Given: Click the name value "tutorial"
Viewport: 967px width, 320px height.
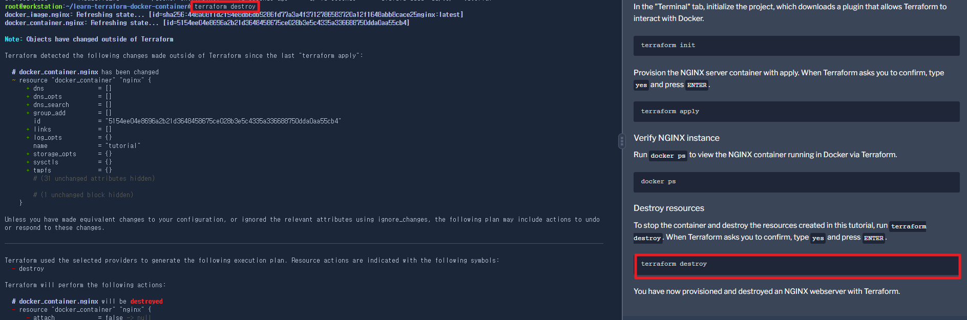Looking at the screenshot, I should pyautogui.click(x=123, y=146).
